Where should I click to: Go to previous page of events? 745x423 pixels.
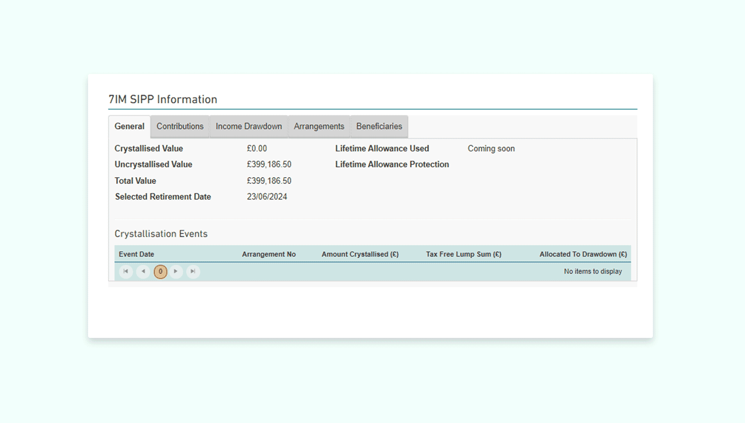143,271
